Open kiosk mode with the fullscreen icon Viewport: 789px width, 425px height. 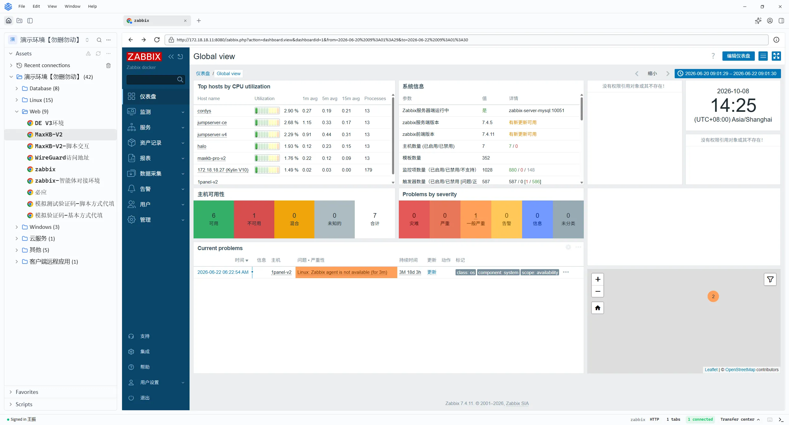point(776,56)
